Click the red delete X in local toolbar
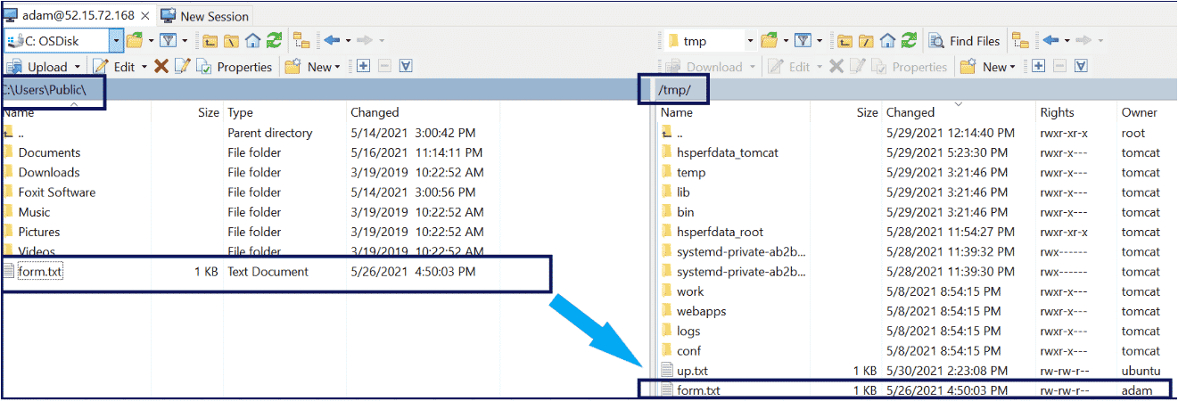 pyautogui.click(x=161, y=67)
